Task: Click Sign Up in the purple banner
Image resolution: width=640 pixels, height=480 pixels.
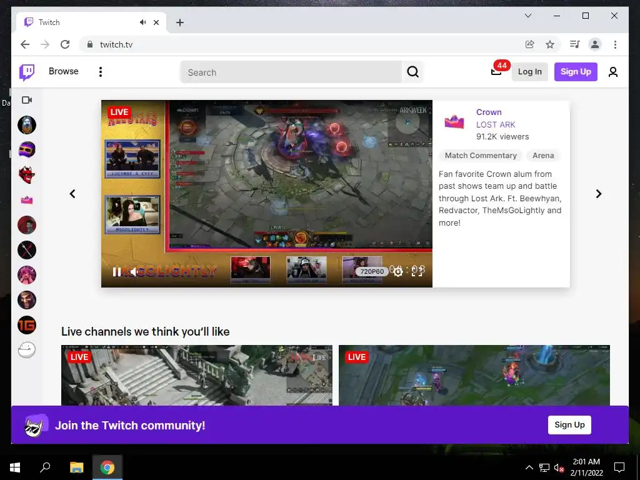Action: click(x=569, y=425)
